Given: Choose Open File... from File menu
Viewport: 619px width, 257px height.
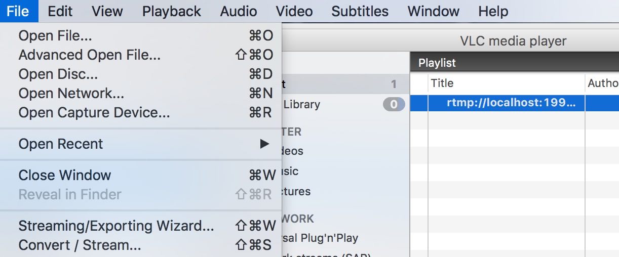Looking at the screenshot, I should pos(141,35).
